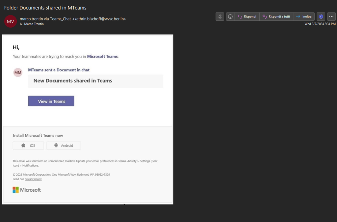Toggle the light/dark background sun icon
Screen dimensions: 337x222
[220, 16]
